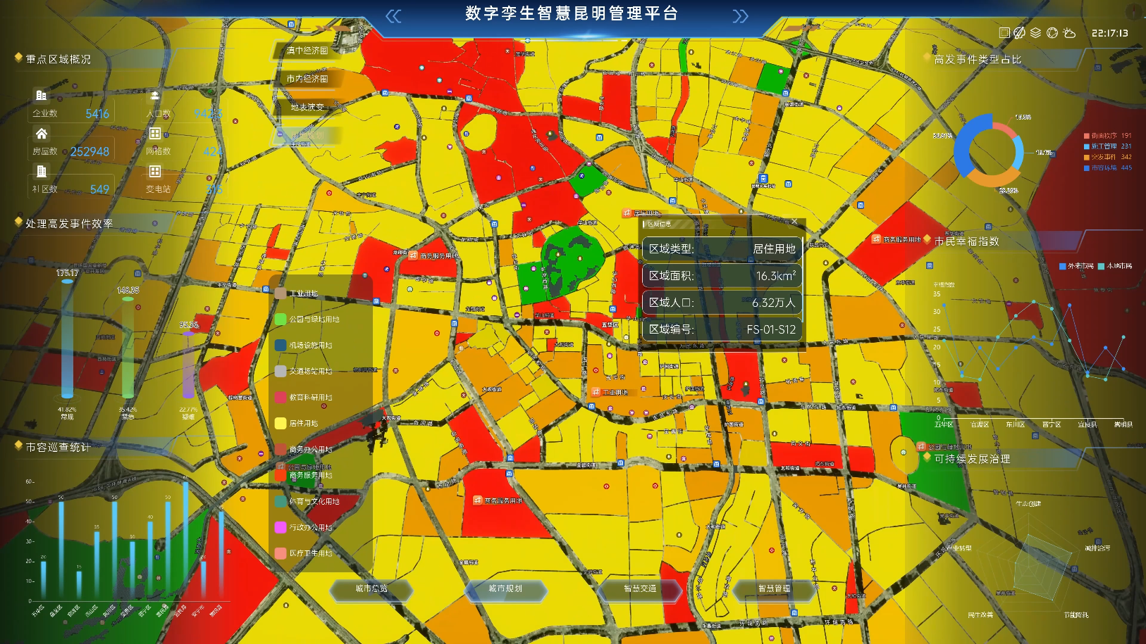Image resolution: width=1146 pixels, height=644 pixels.
Task: Click the weather cloud icon
Action: click(x=1069, y=32)
